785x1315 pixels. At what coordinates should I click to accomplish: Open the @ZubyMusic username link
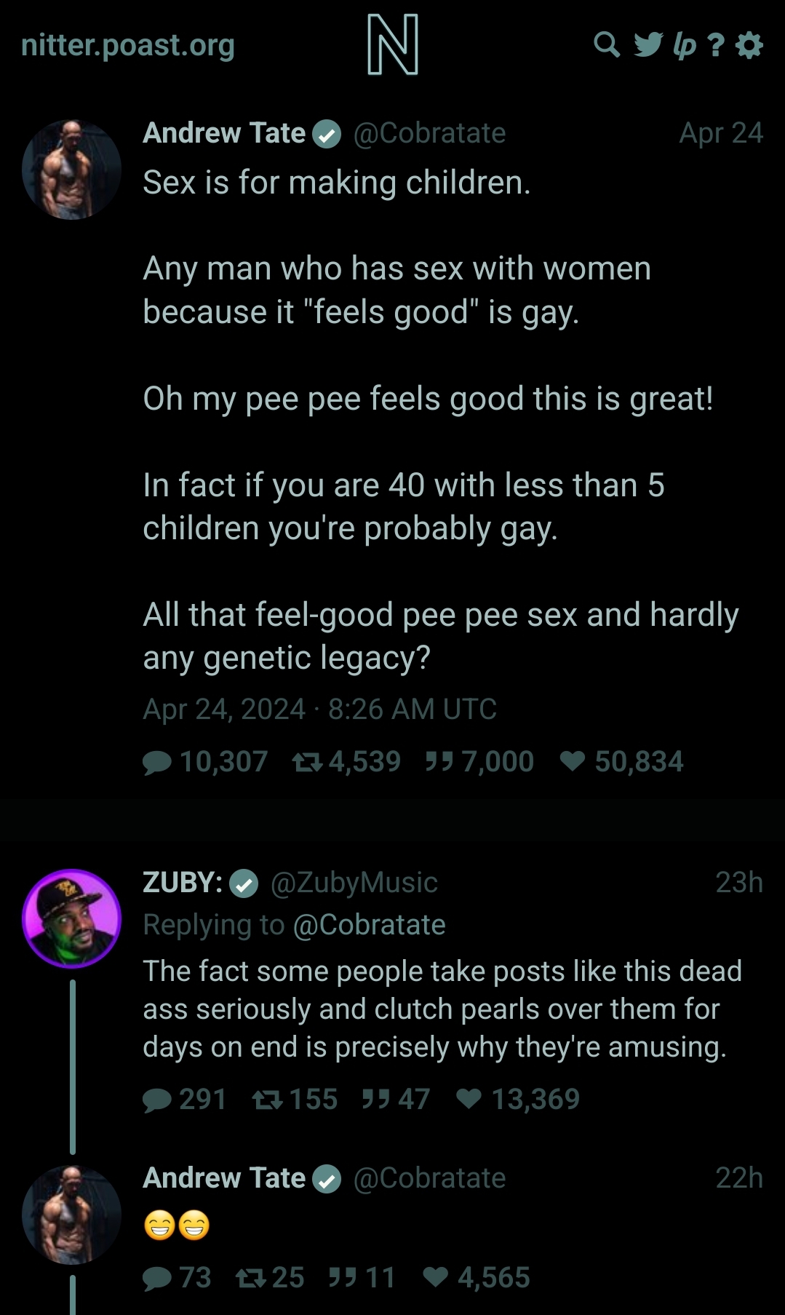(x=354, y=882)
